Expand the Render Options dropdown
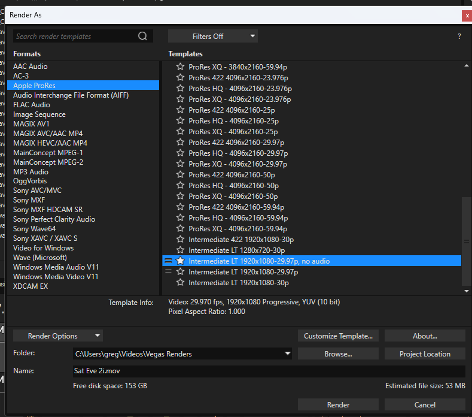Viewport: 472px width, 417px height. 57,336
